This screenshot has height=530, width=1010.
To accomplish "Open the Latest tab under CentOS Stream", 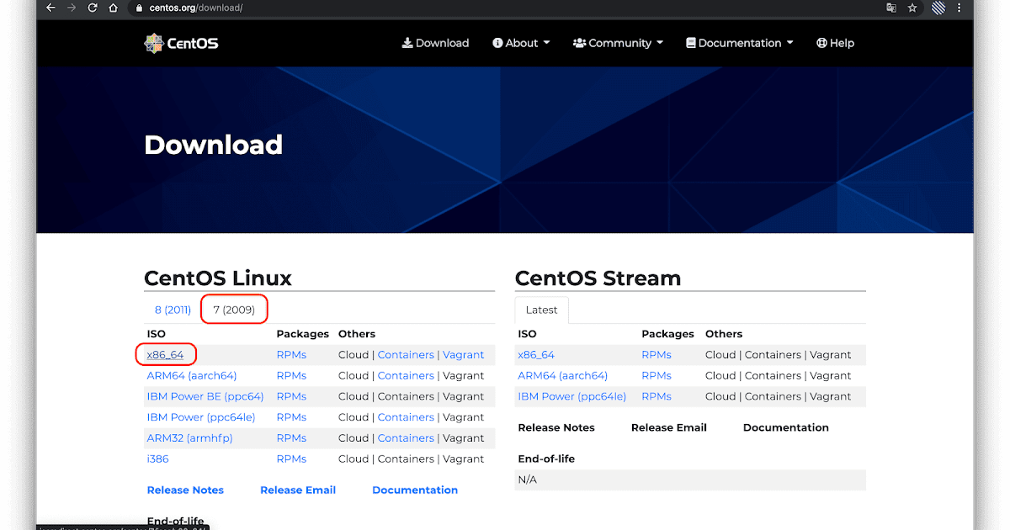I will click(x=541, y=310).
